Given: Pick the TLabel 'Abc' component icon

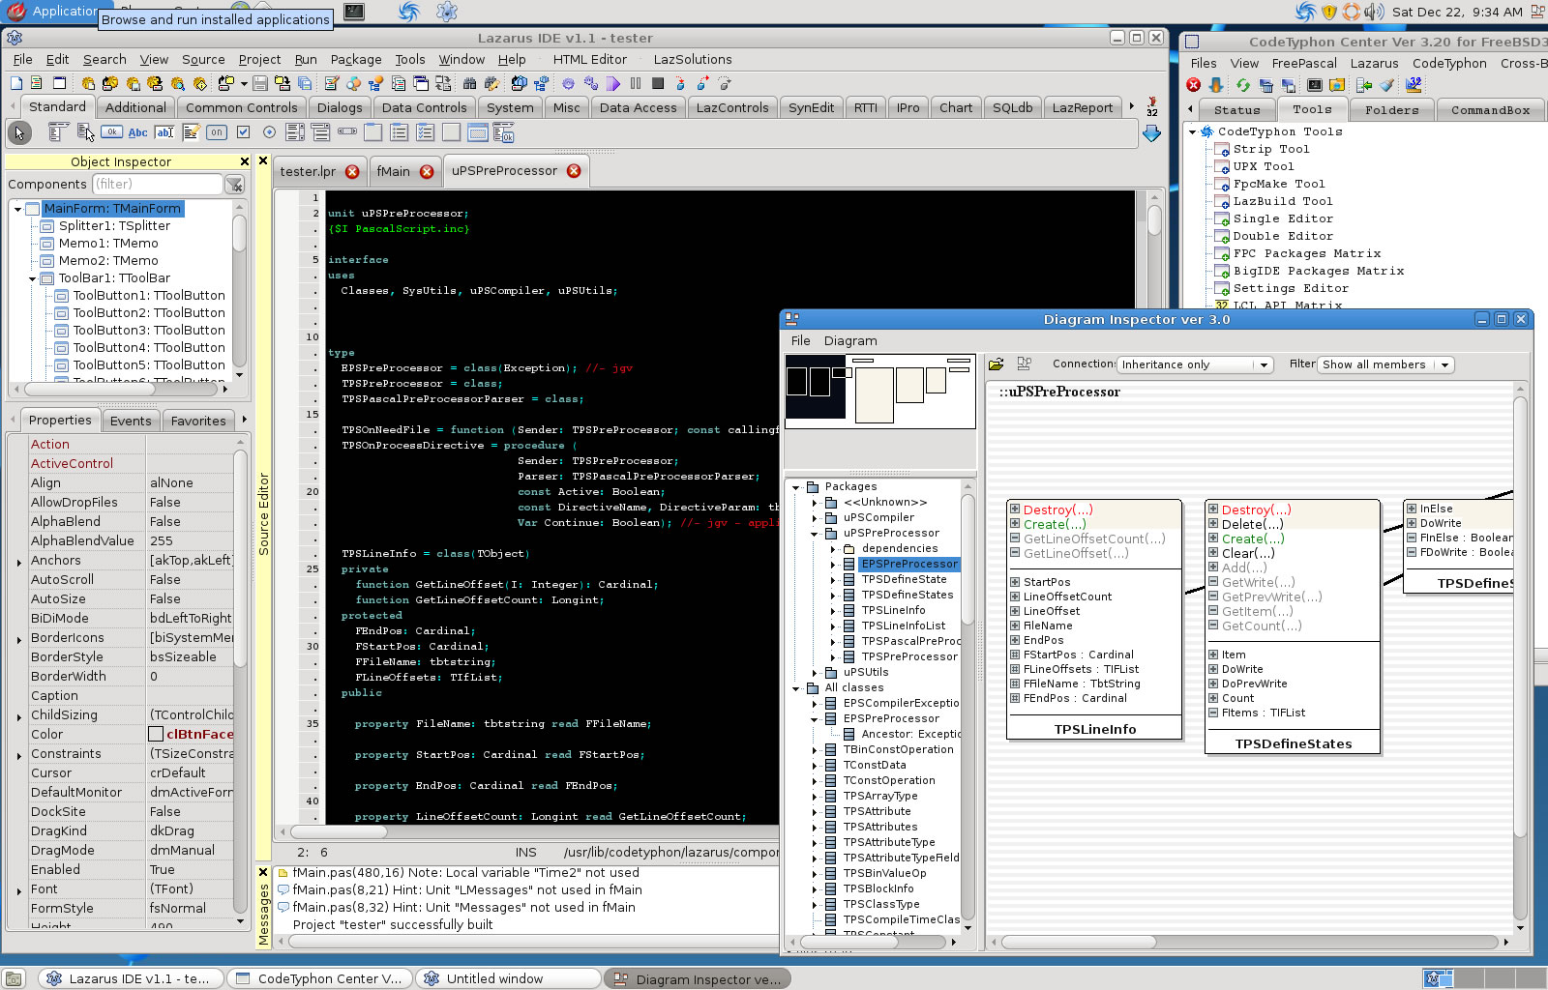Looking at the screenshot, I should (x=138, y=132).
